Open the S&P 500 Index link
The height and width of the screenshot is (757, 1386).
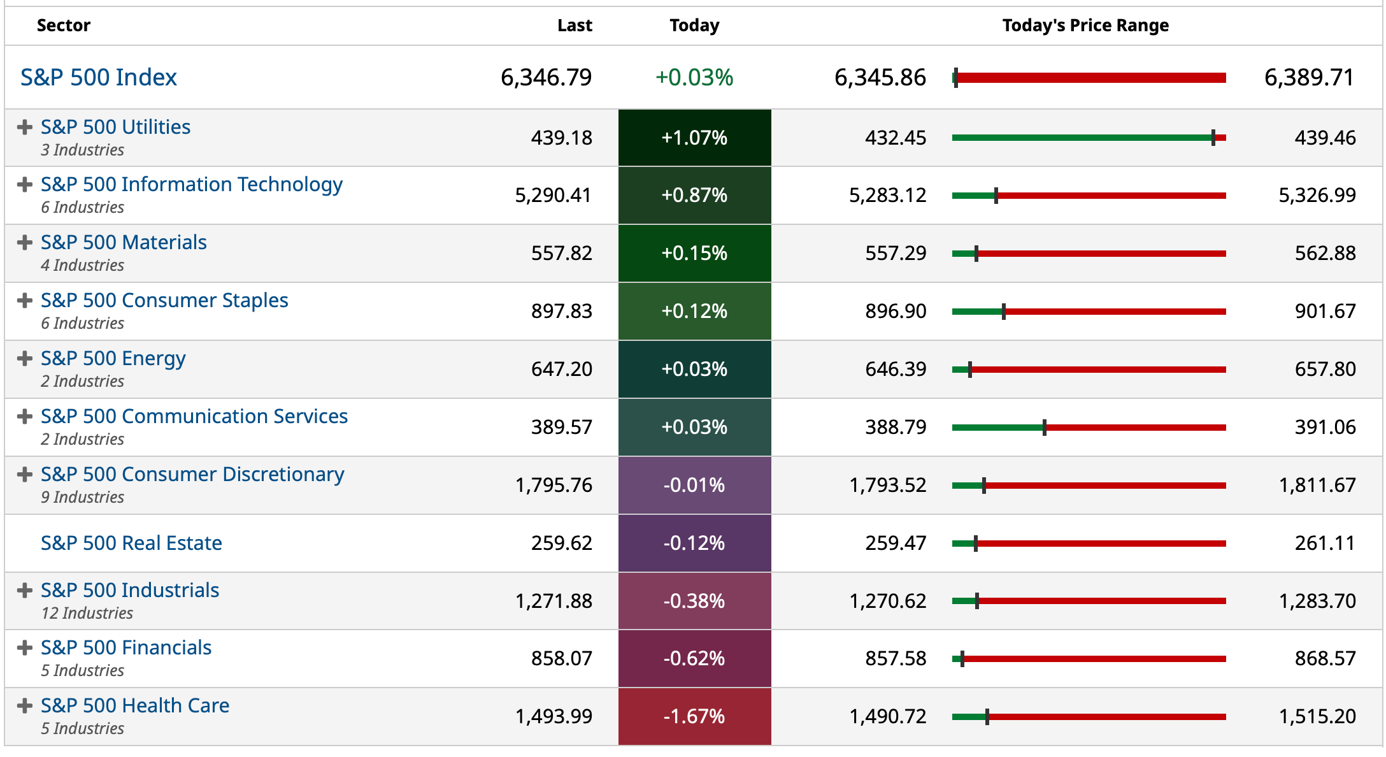(99, 77)
